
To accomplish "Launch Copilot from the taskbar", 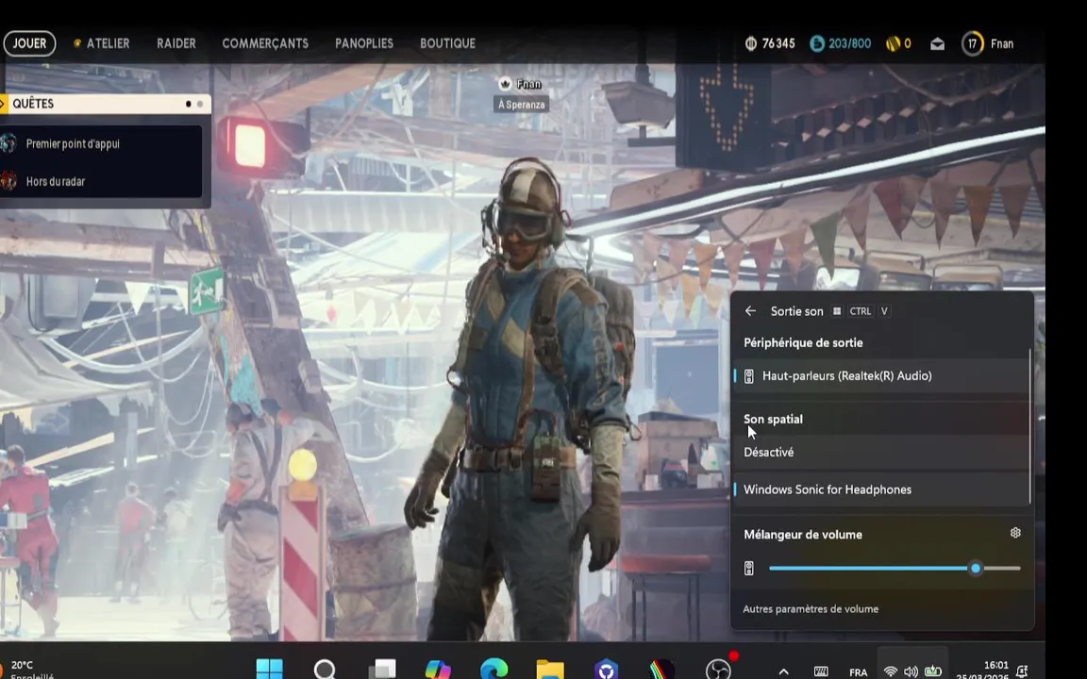I will [x=438, y=670].
